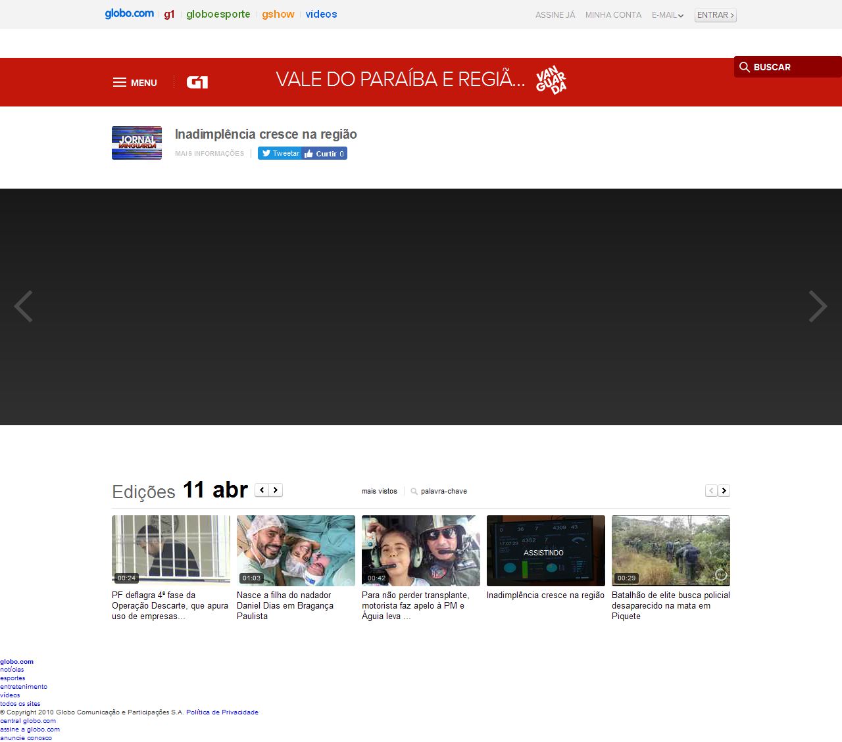Expand the E-MAIL dropdown
Viewport: 842px width, 742px height.
(668, 15)
